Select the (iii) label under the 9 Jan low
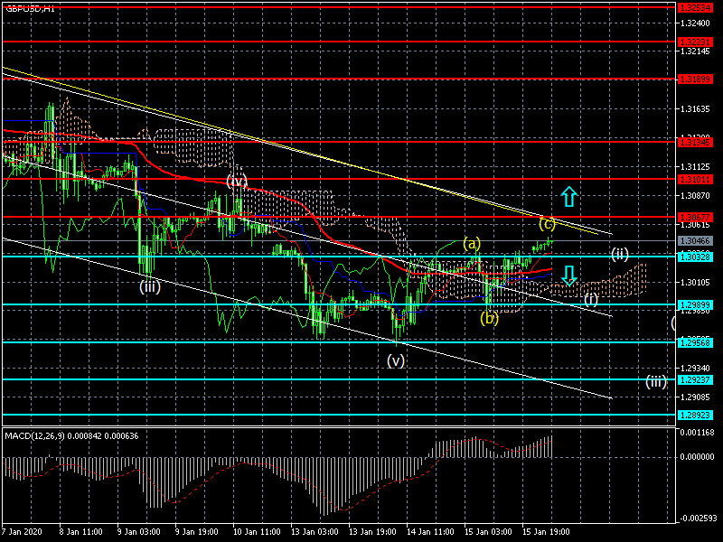The image size is (723, 542). [x=150, y=286]
